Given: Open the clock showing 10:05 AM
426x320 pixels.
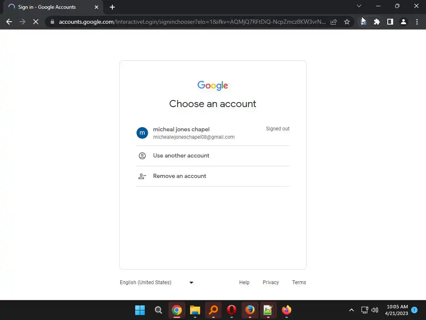Looking at the screenshot, I should pyautogui.click(x=396, y=310).
